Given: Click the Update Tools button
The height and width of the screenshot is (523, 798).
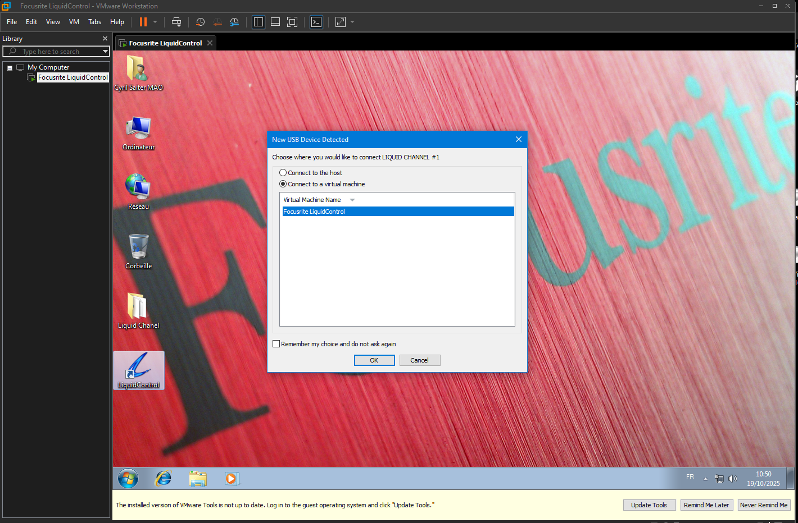Looking at the screenshot, I should click(649, 505).
